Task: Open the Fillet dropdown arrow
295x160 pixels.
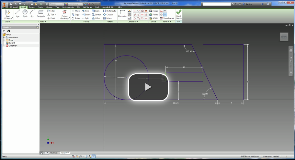Action: point(56,11)
